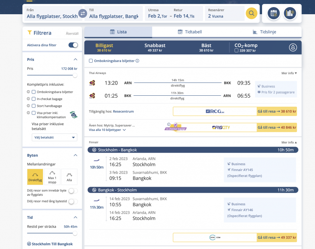Collapse the Pris filter section
This screenshot has height=249, width=315.
(x=75, y=59)
